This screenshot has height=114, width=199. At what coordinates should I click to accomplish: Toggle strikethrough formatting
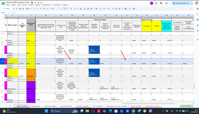[77, 9]
